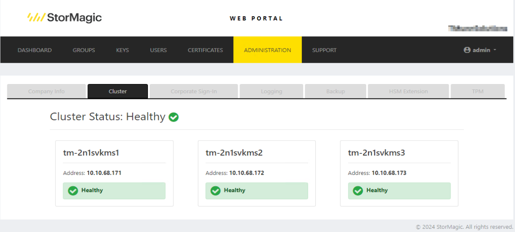This screenshot has height=232, width=515.
Task: Click the WEB PORTAL title text
Action: pyautogui.click(x=256, y=19)
